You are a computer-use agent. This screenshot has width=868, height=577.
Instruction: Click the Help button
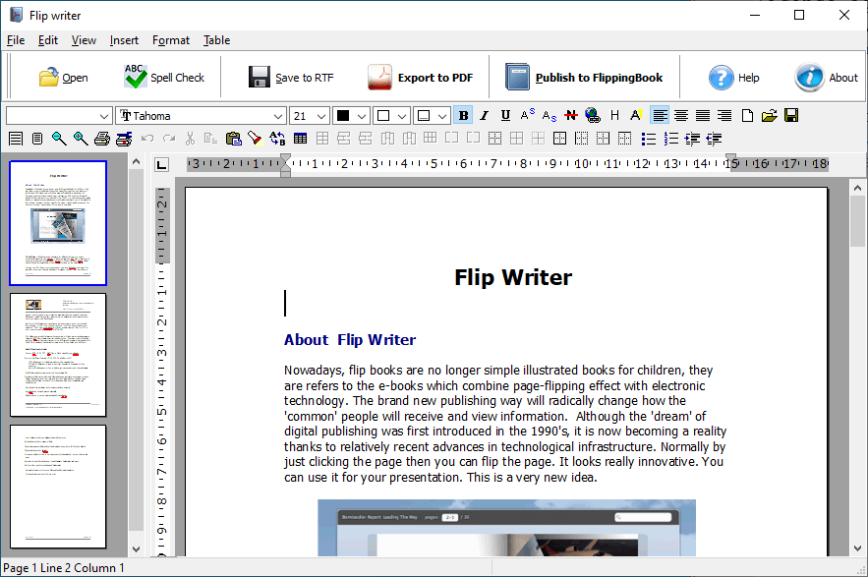pos(733,78)
